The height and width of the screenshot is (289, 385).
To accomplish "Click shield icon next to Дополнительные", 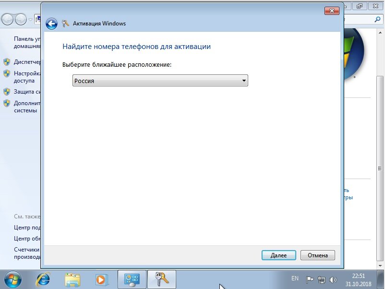I will pyautogui.click(x=7, y=103).
